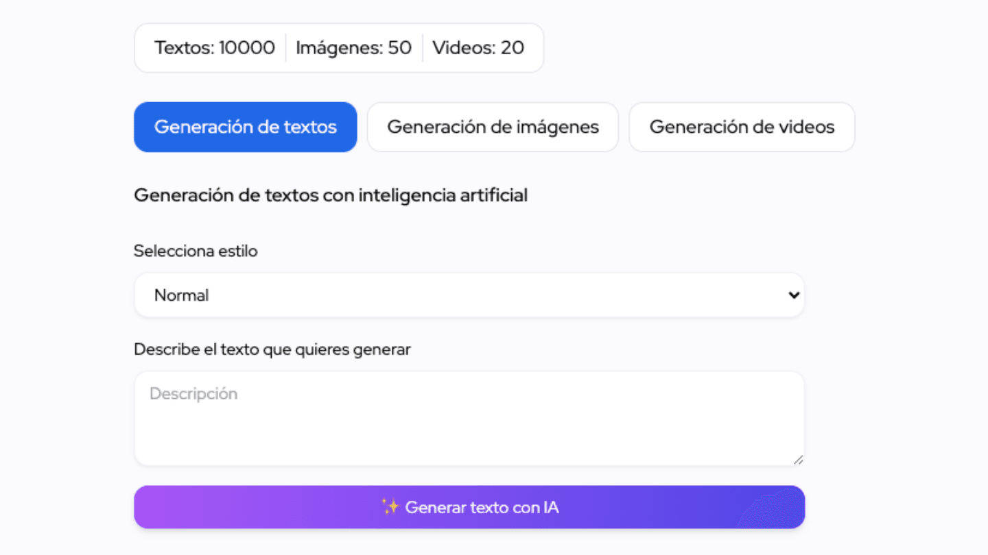
Task: Click the credits summary bar
Action: pyautogui.click(x=339, y=47)
